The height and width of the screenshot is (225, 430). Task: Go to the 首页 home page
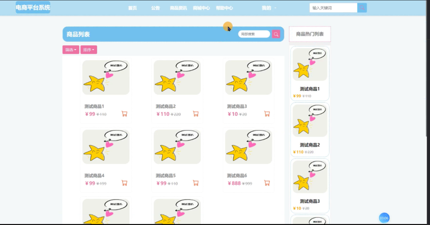tap(132, 8)
